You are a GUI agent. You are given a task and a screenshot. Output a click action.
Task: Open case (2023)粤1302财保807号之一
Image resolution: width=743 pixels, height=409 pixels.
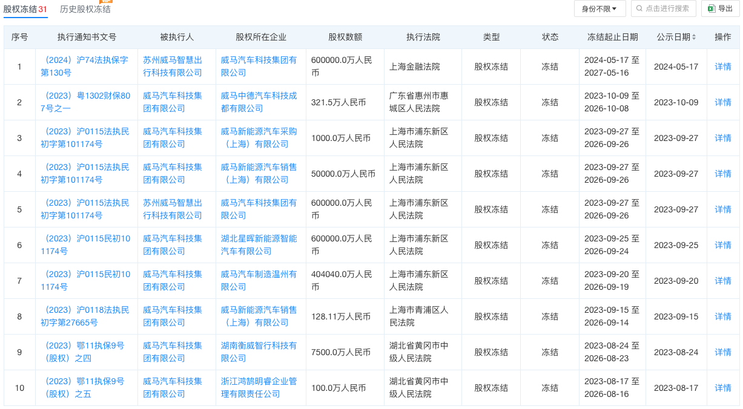[85, 102]
